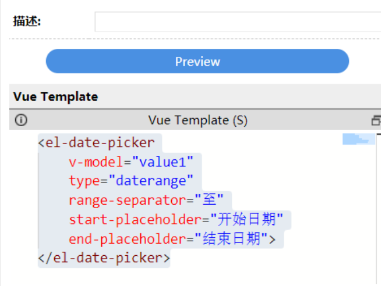389x286 pixels.
Task: Click the window icon right of Vue Template (S)
Action: point(376,120)
